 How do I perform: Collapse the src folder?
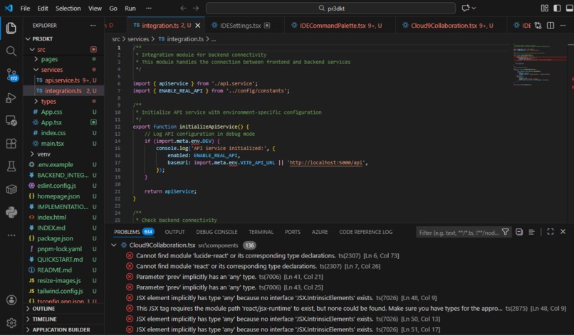click(32, 49)
